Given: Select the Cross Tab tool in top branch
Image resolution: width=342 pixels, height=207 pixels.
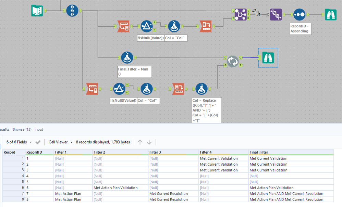Looking at the screenshot, I should pos(206,26).
